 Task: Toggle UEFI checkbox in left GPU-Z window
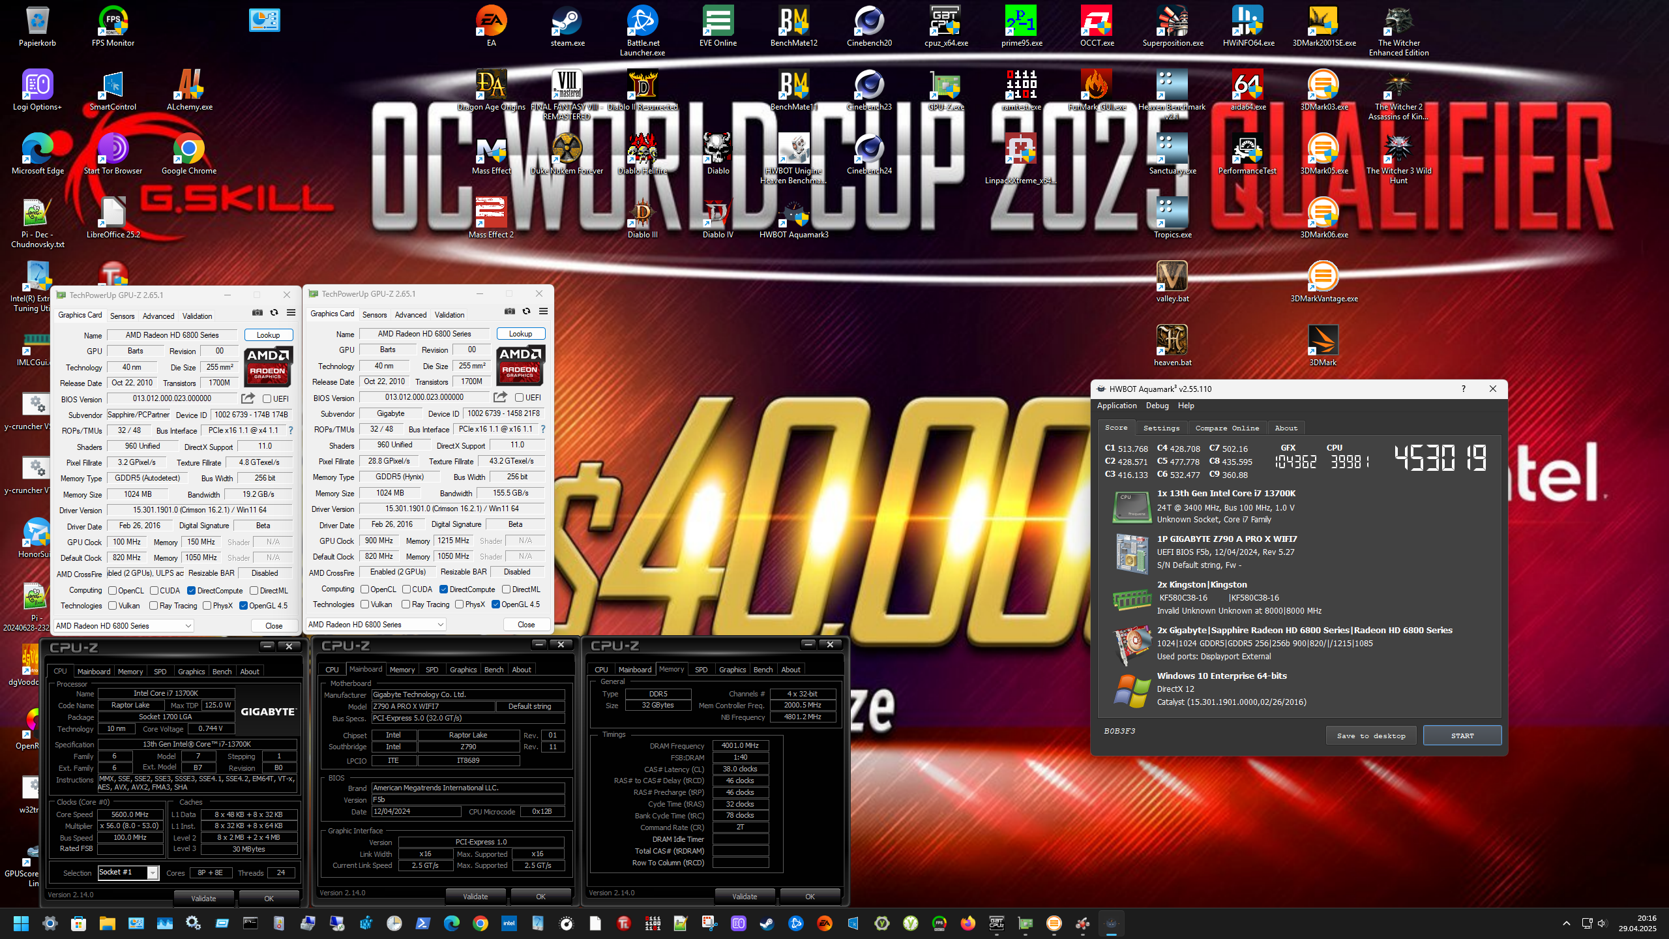pos(267,398)
